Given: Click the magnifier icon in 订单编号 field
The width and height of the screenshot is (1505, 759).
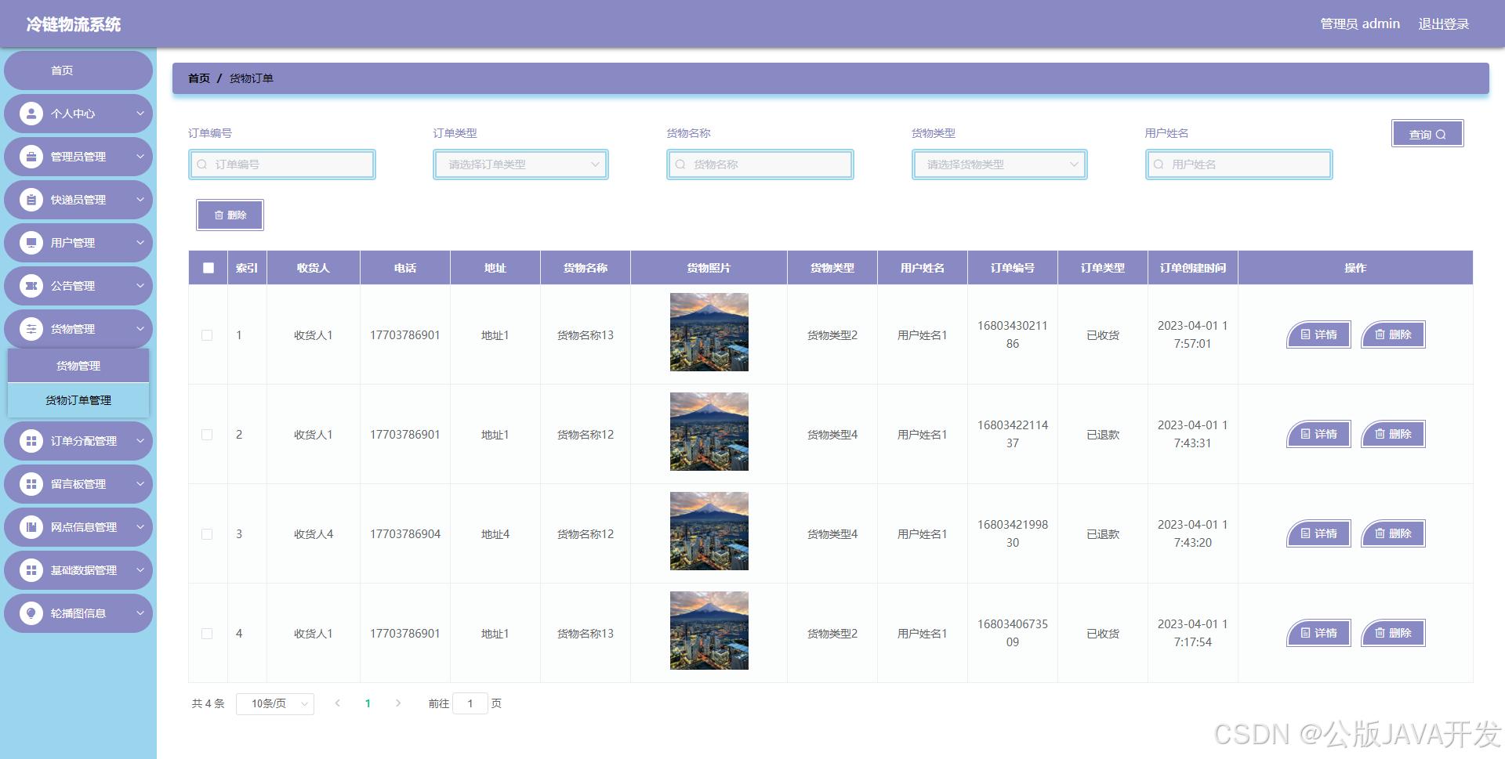Looking at the screenshot, I should click(202, 164).
